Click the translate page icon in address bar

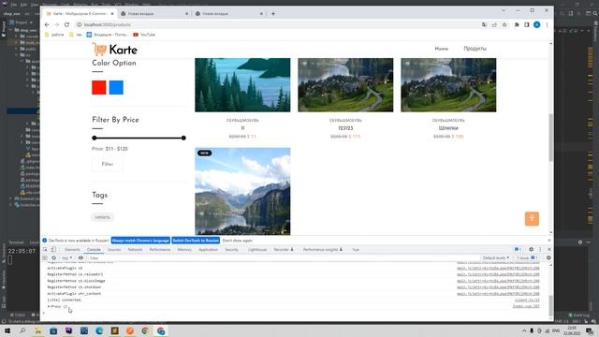[x=484, y=24]
